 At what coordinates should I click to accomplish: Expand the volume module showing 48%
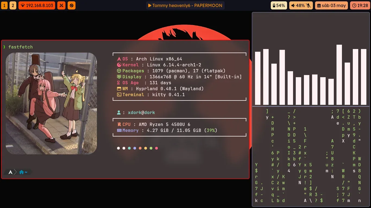point(301,5)
